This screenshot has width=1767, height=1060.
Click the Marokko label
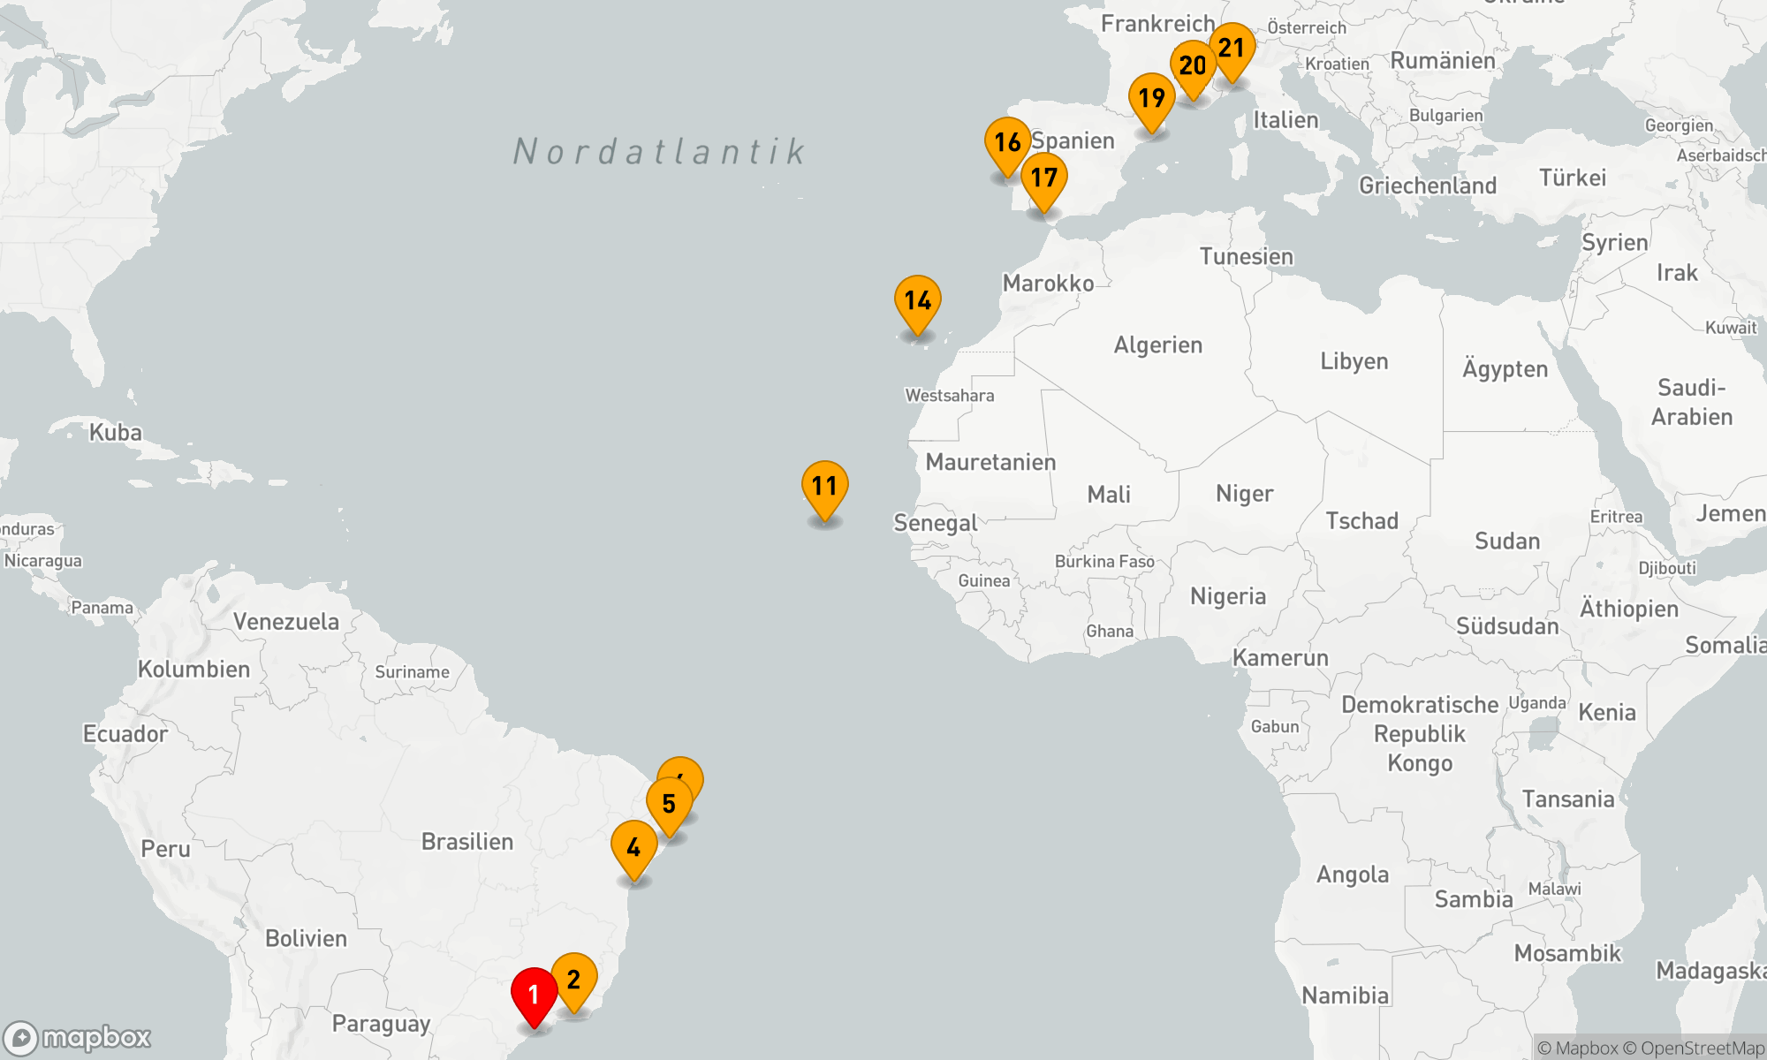coord(1048,283)
